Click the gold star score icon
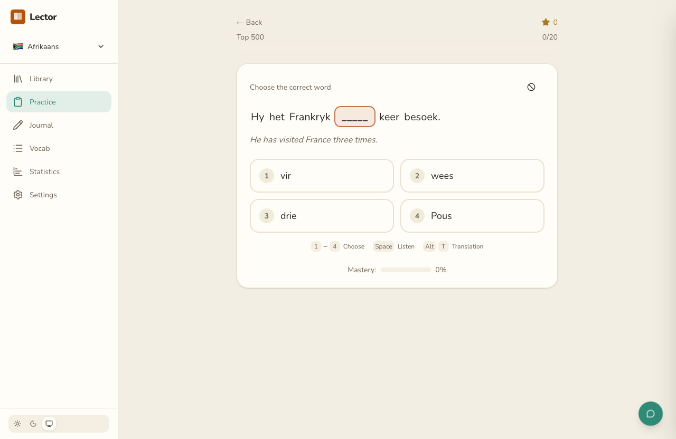The height and width of the screenshot is (439, 676). 546,22
